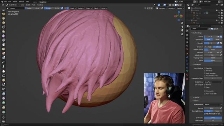Image resolution: width=224 pixels, height=126 pixels.
Task: Check the Accumulate option
Action: coord(205,91)
